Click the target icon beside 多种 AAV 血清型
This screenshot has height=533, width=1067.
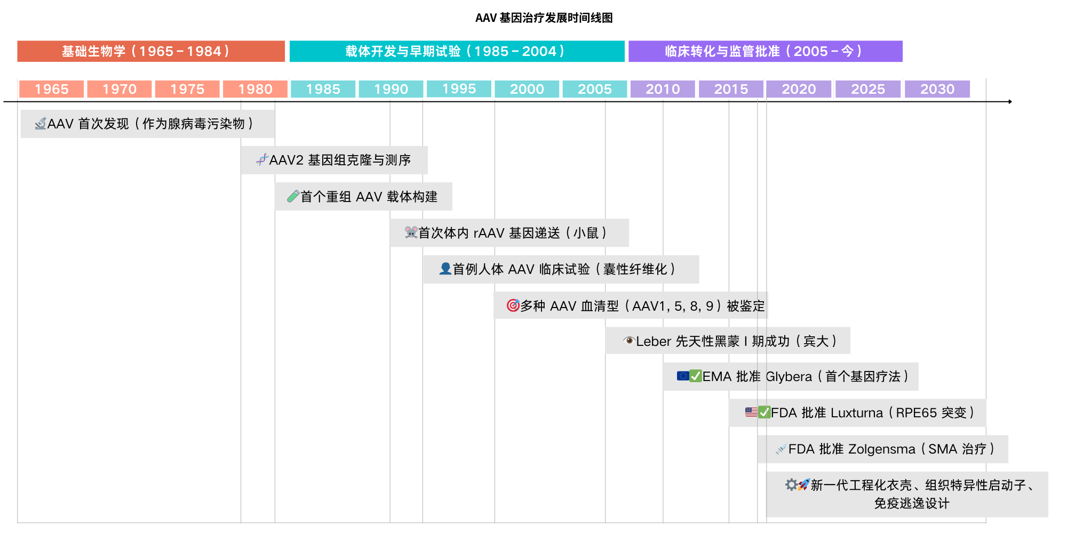tap(513, 305)
